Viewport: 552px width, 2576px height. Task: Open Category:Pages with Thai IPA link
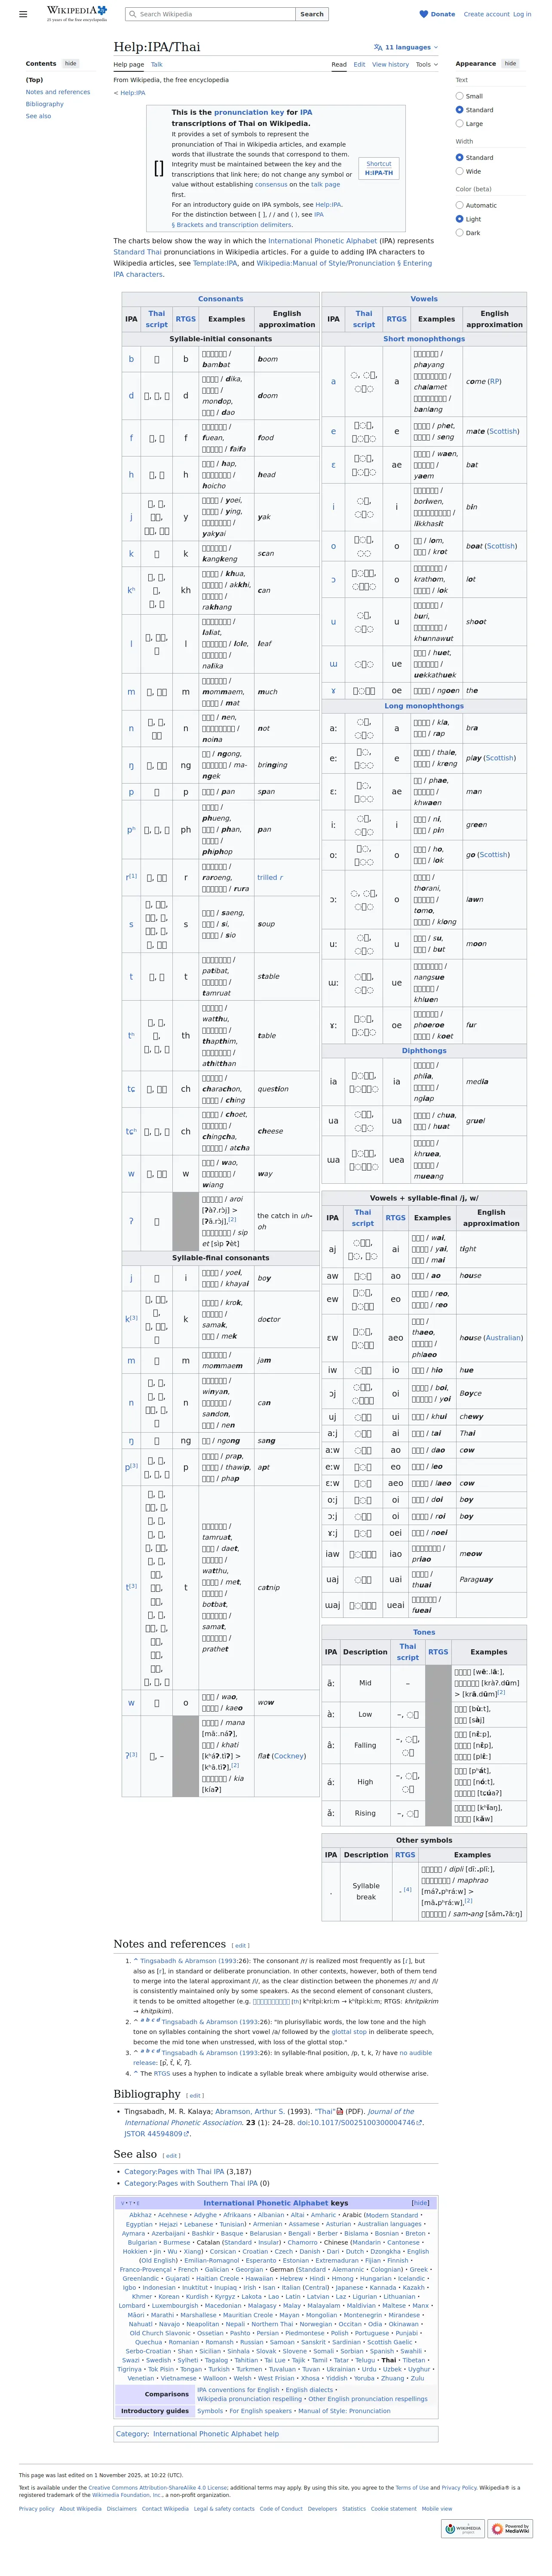(x=174, y=2171)
